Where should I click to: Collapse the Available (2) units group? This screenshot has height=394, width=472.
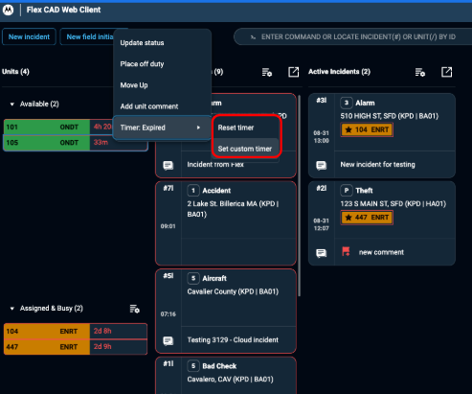click(12, 104)
